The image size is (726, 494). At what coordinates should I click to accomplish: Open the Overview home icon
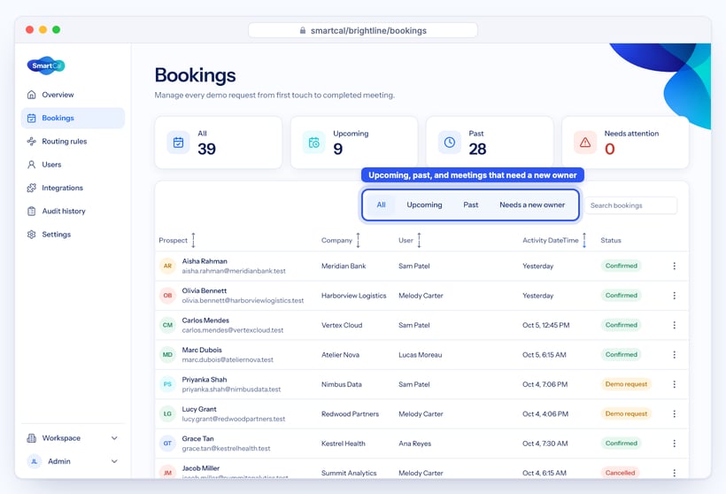click(x=32, y=95)
